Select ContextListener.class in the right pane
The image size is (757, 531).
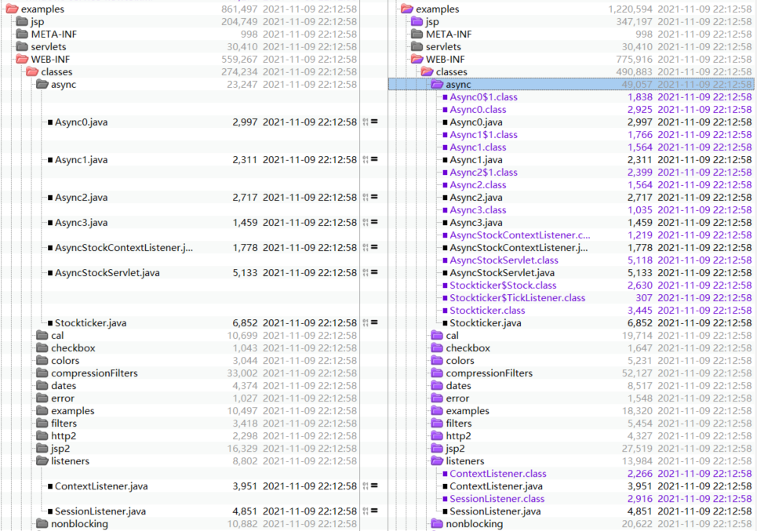(498, 474)
